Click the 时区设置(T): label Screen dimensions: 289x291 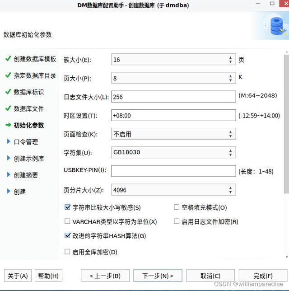click(x=80, y=116)
